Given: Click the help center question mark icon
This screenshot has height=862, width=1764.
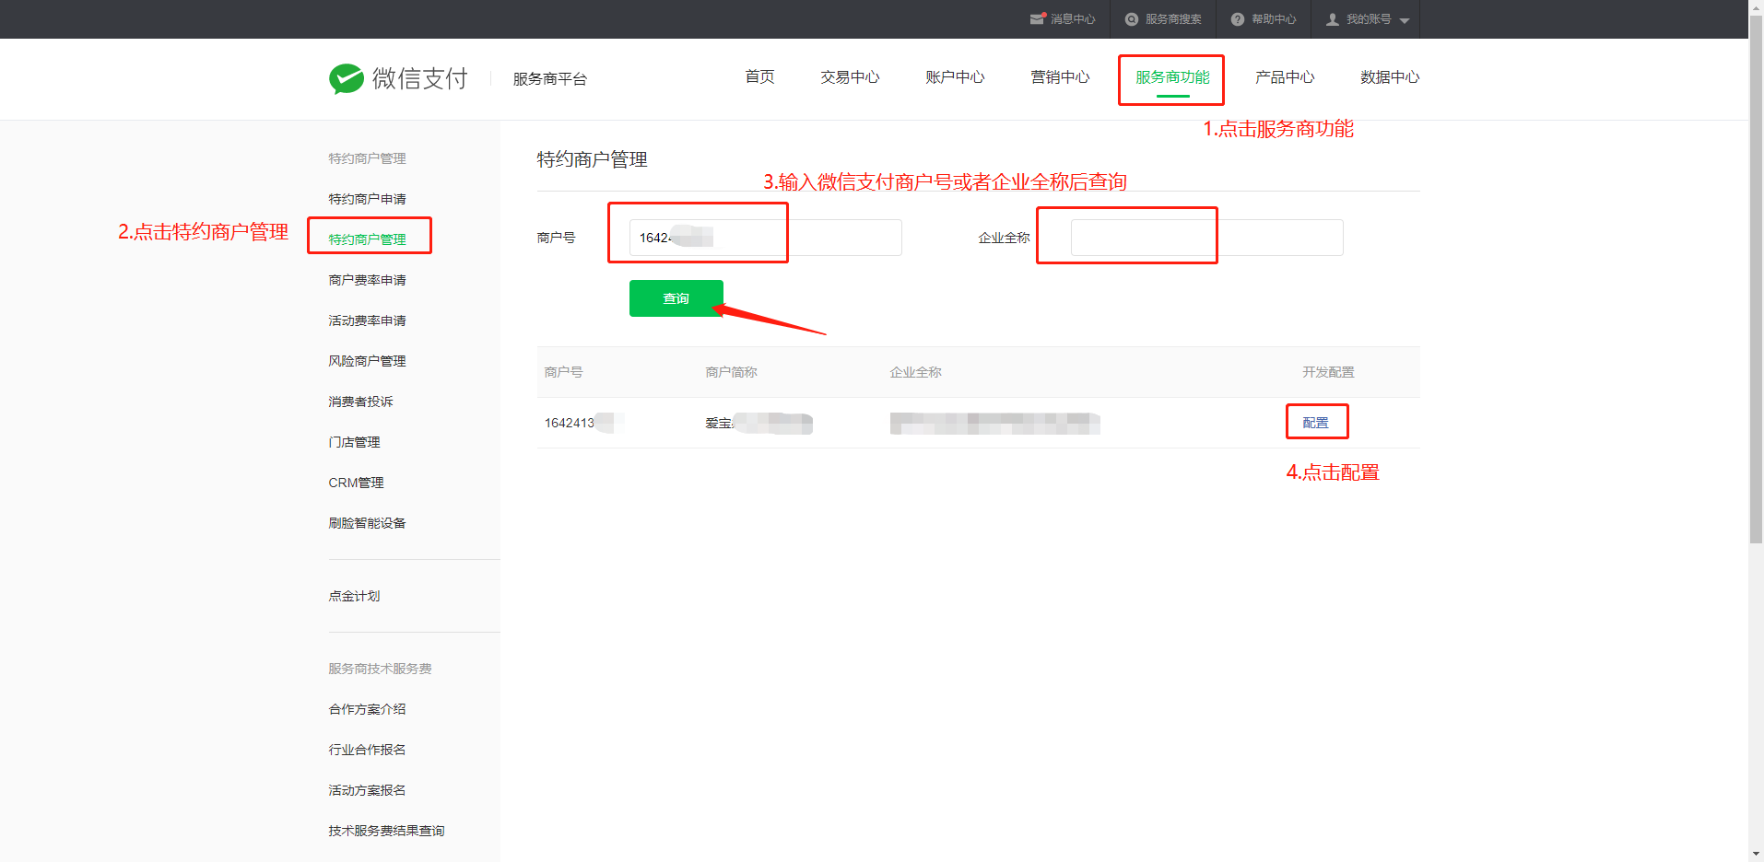Looking at the screenshot, I should tap(1238, 19).
